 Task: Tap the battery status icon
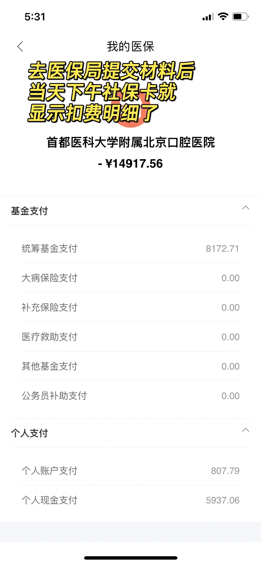tap(240, 16)
